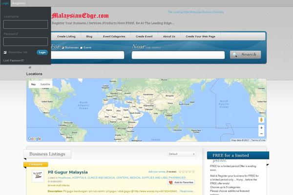The width and height of the screenshot is (293, 195).
Task: Select the Businesses radio option
Action: (x=63, y=48)
